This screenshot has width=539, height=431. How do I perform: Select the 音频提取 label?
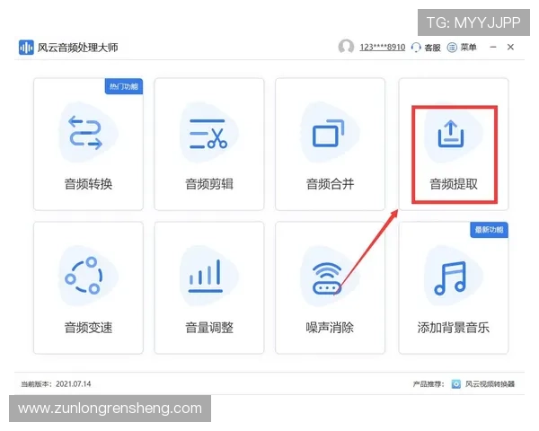(454, 184)
